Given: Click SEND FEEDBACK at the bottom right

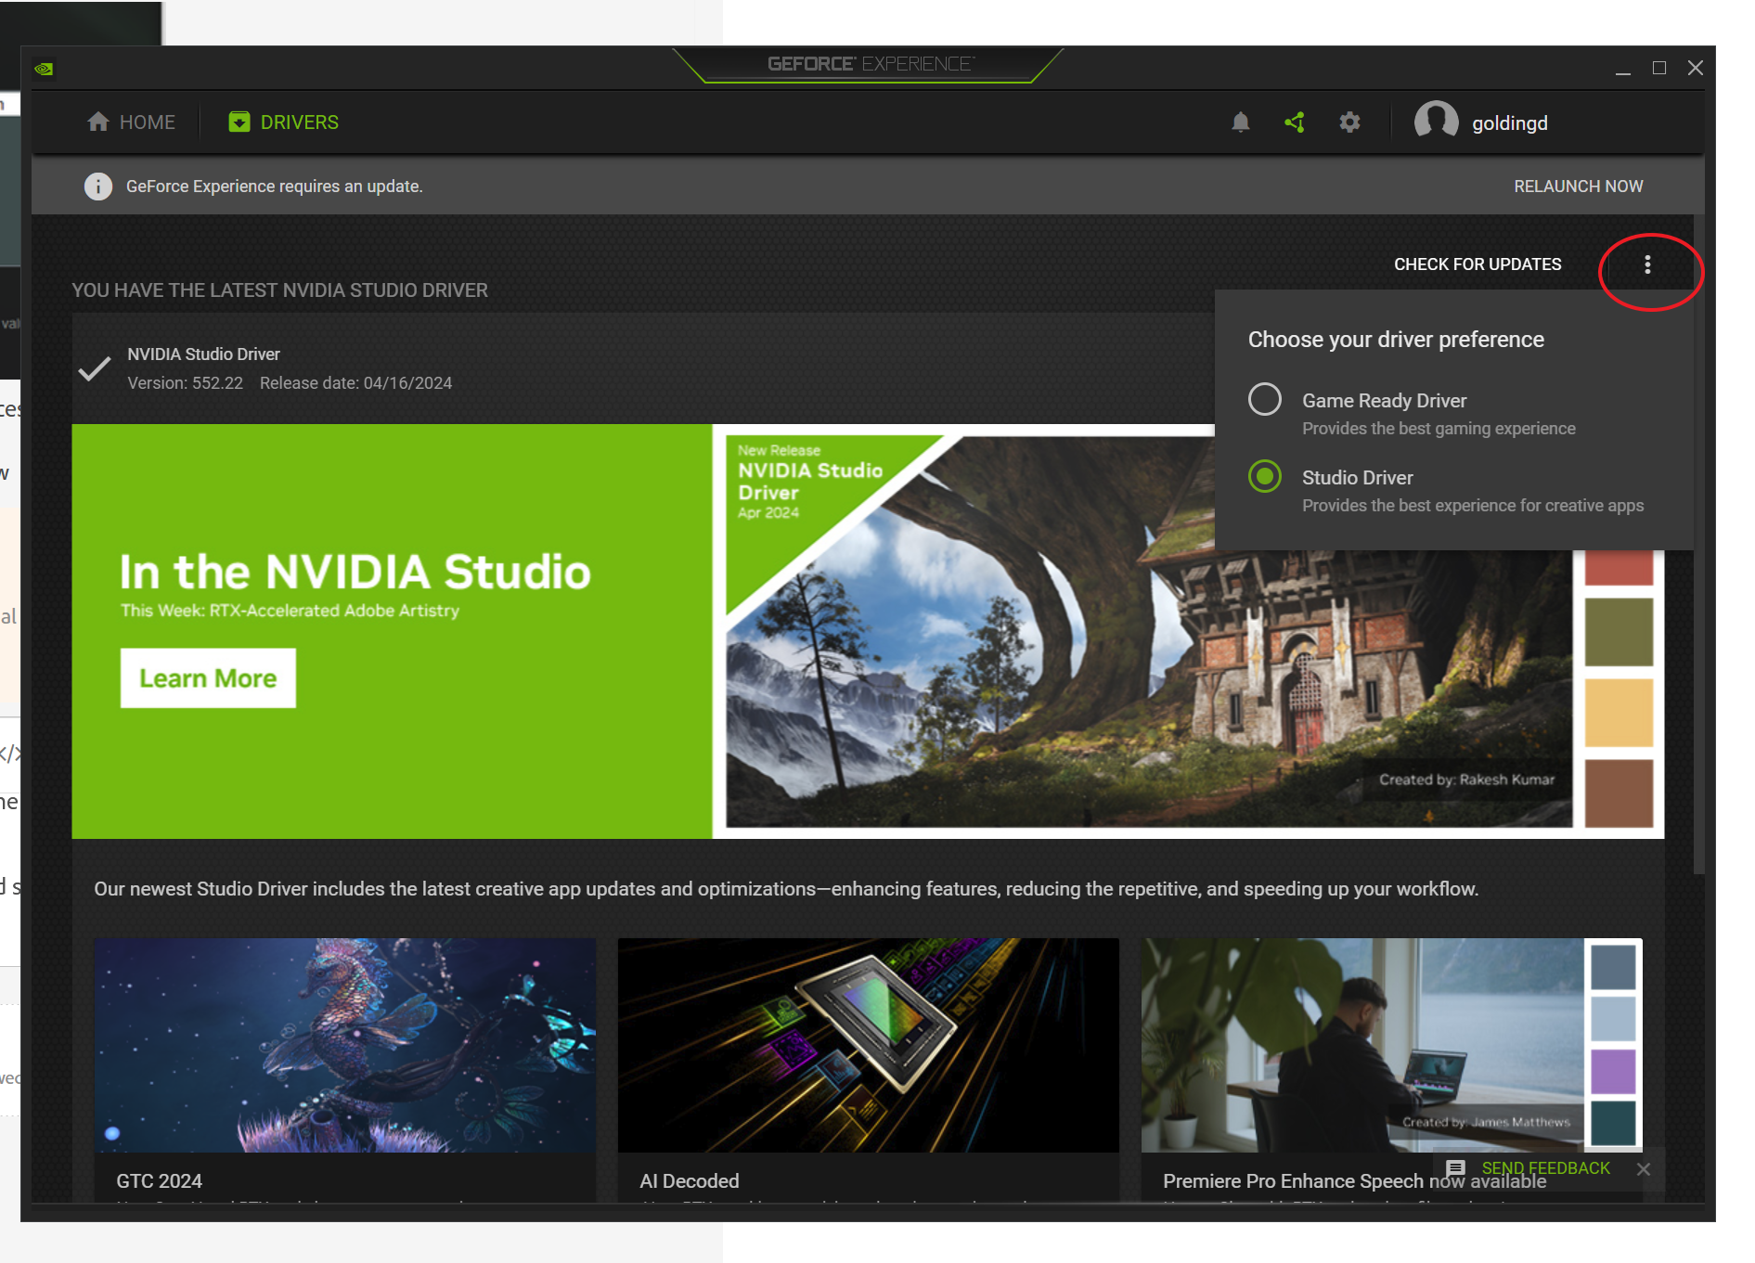Looking at the screenshot, I should pyautogui.click(x=1546, y=1167).
